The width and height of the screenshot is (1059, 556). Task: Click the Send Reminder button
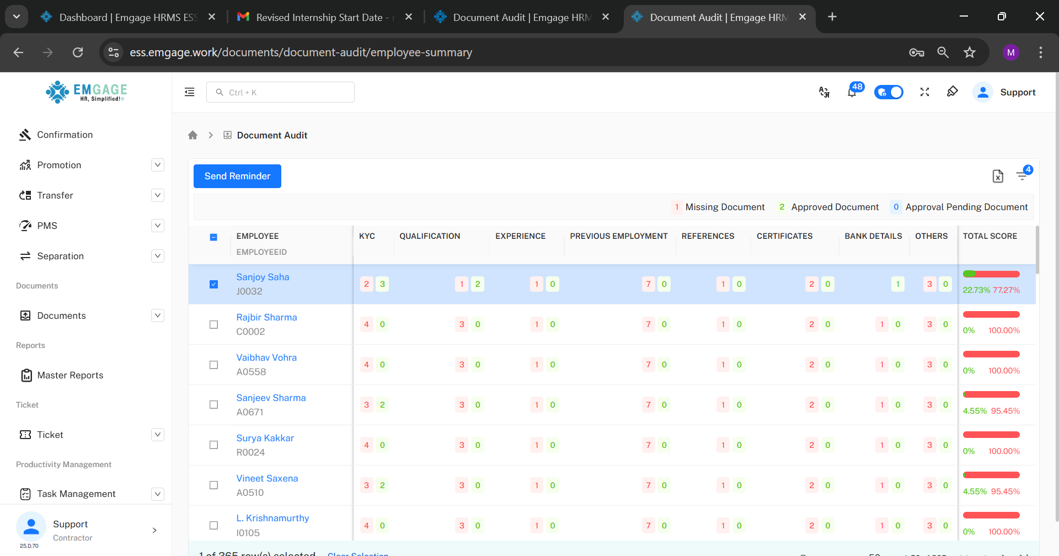tap(237, 176)
